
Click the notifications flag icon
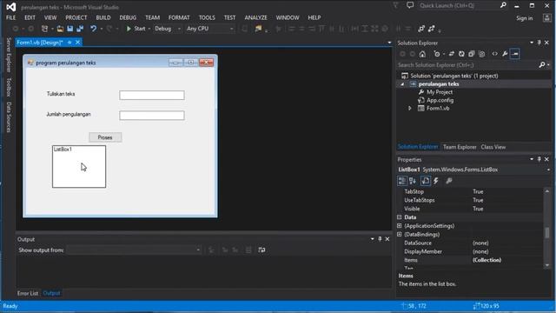pyautogui.click(x=396, y=5)
